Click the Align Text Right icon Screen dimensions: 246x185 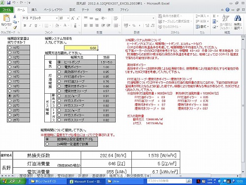coord(97,26)
